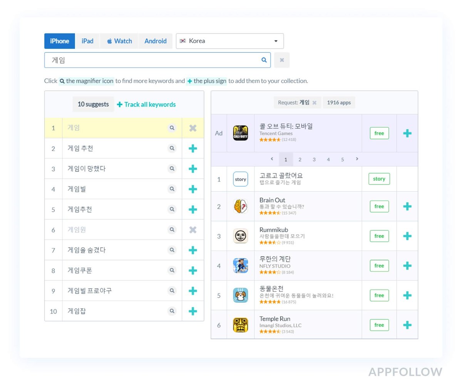Viewport: 462px width, 381px height.
Task: Search more keywords for 게임쿠폰
Action: (172, 270)
